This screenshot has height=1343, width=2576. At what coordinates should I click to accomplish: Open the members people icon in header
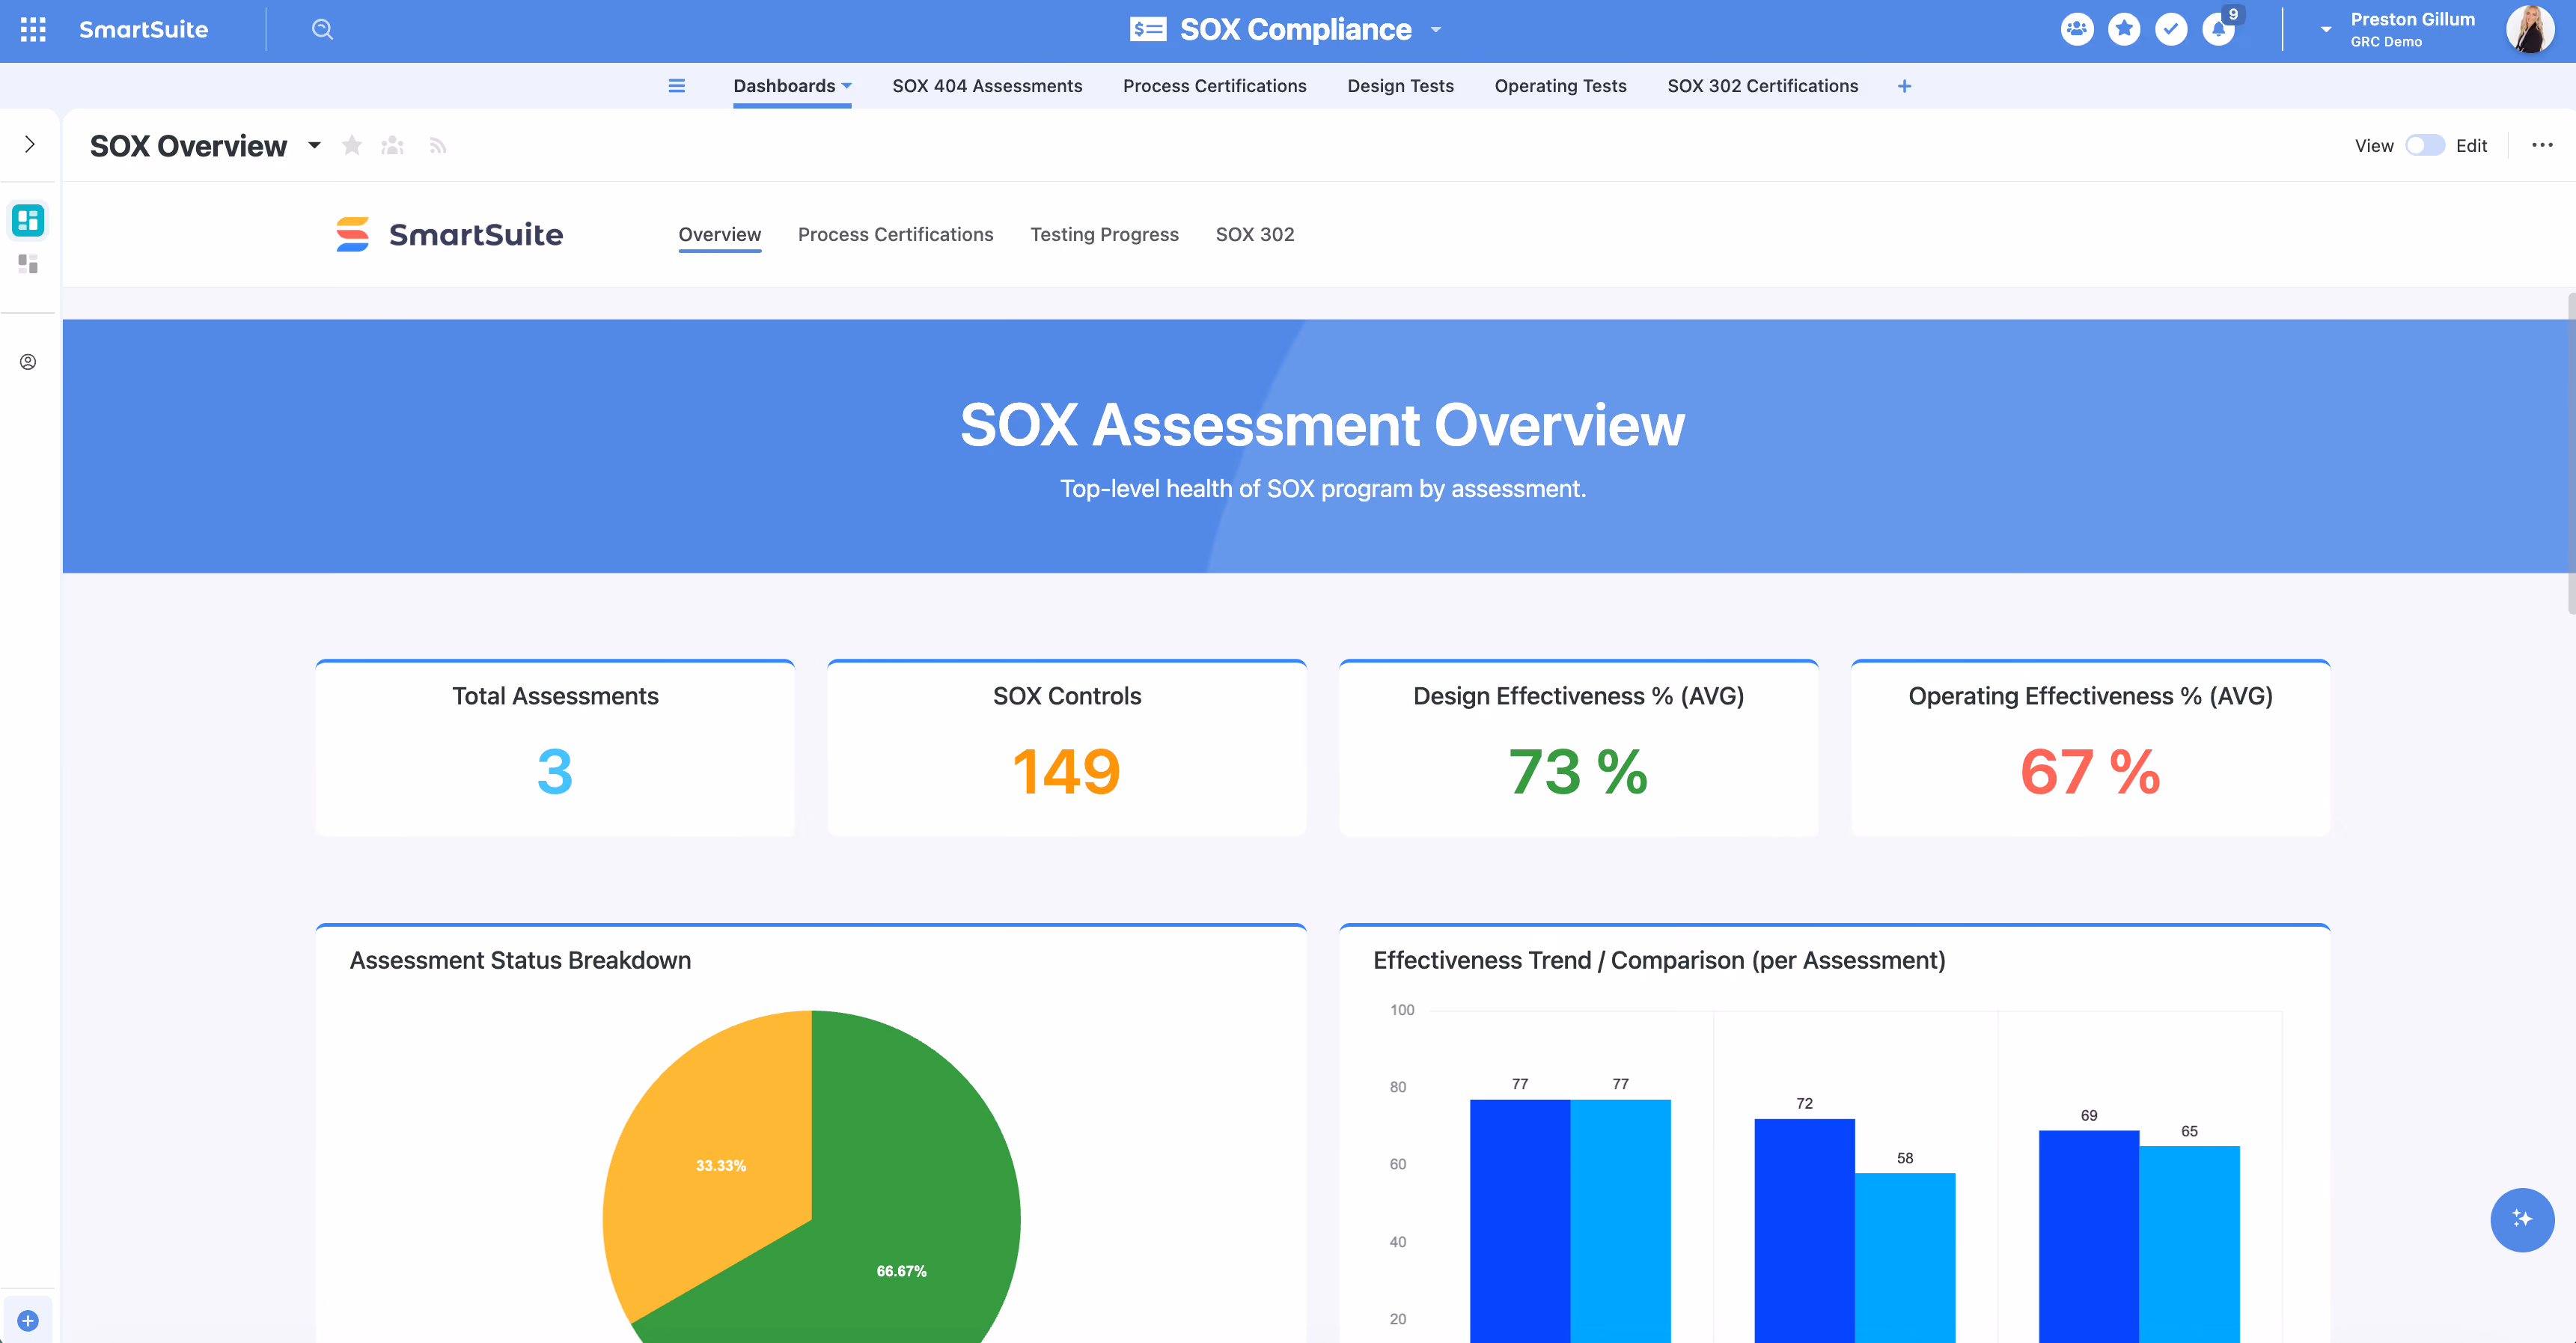point(2077,29)
